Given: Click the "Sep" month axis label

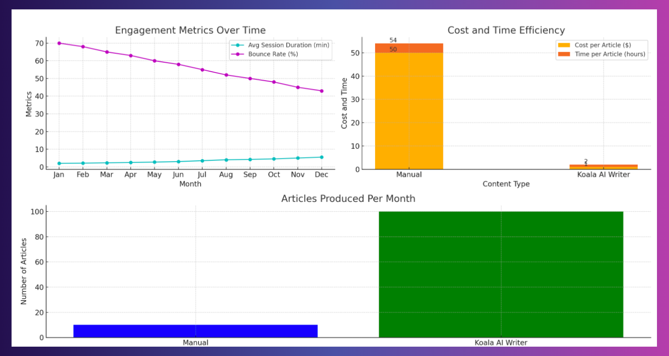Looking at the screenshot, I should click(x=250, y=175).
